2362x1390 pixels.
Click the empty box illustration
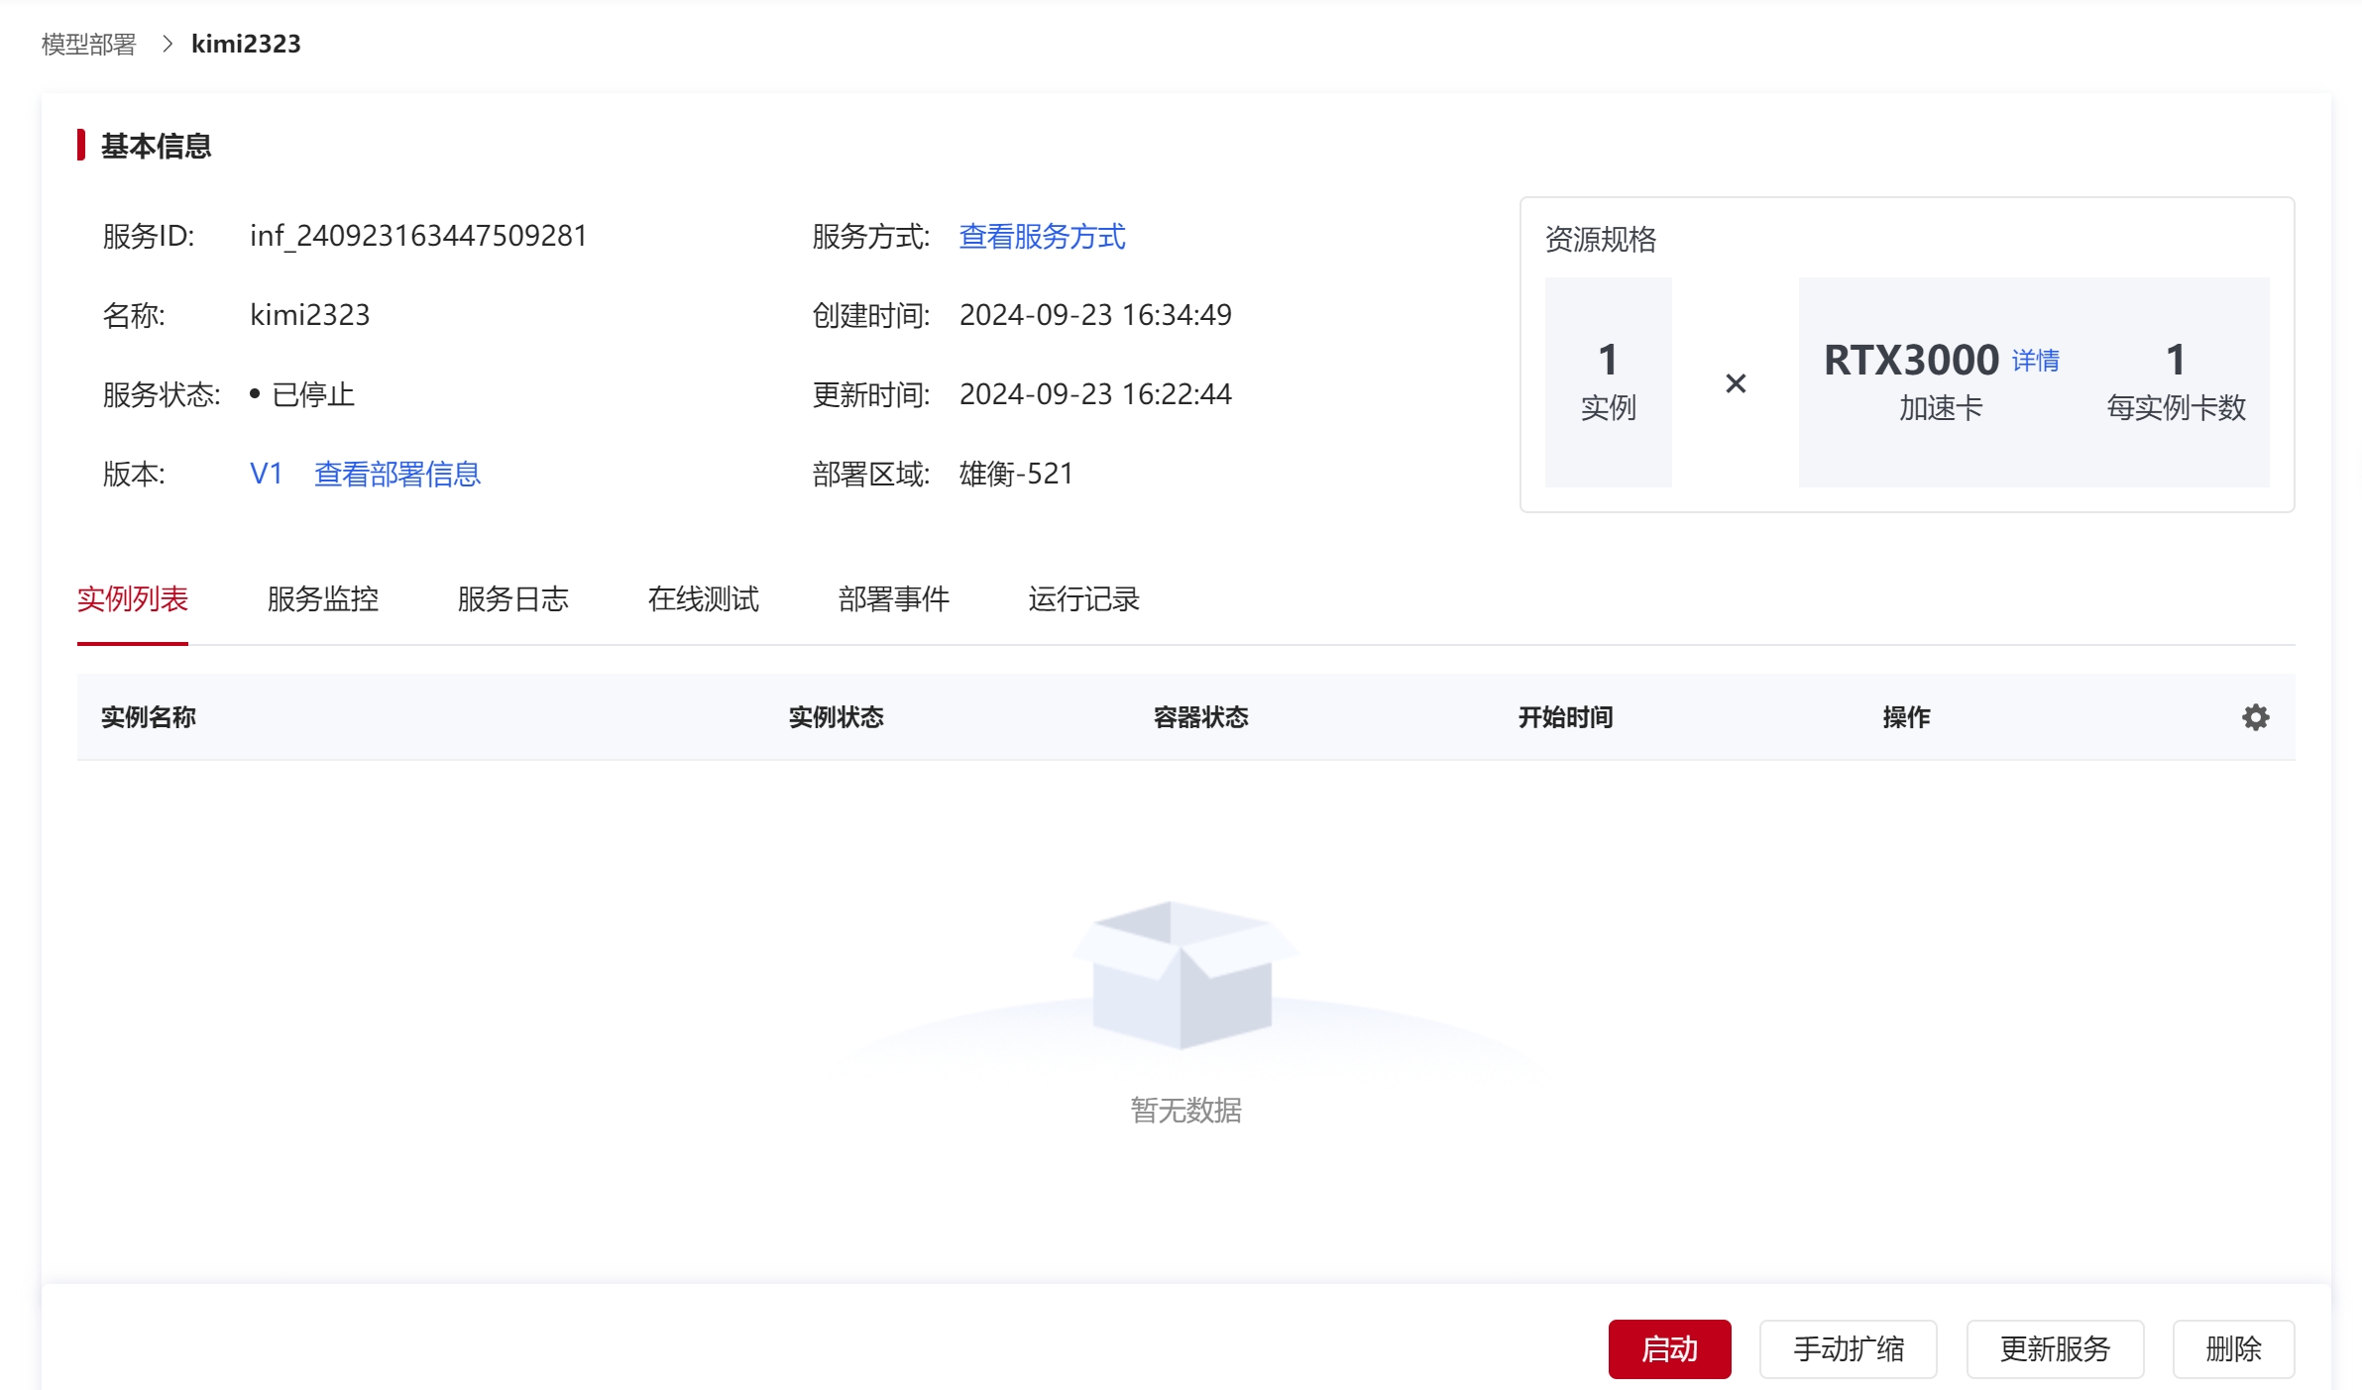(x=1183, y=974)
